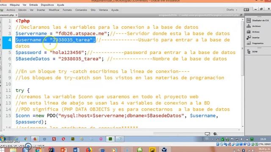The image size is (271, 152).
Task: Click line number 11 in gutter
Action: point(8,90)
